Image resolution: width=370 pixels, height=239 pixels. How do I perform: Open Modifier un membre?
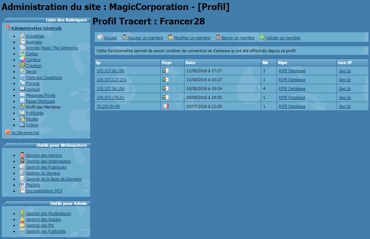pos(192,38)
